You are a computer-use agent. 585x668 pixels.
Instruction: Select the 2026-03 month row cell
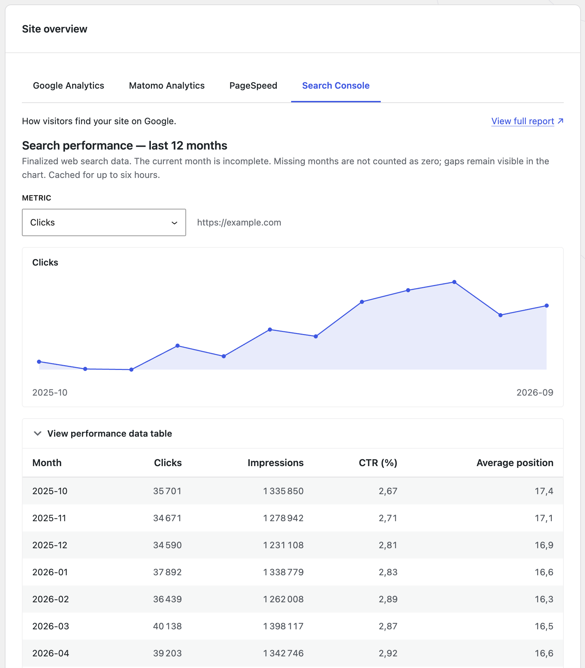[x=51, y=626]
